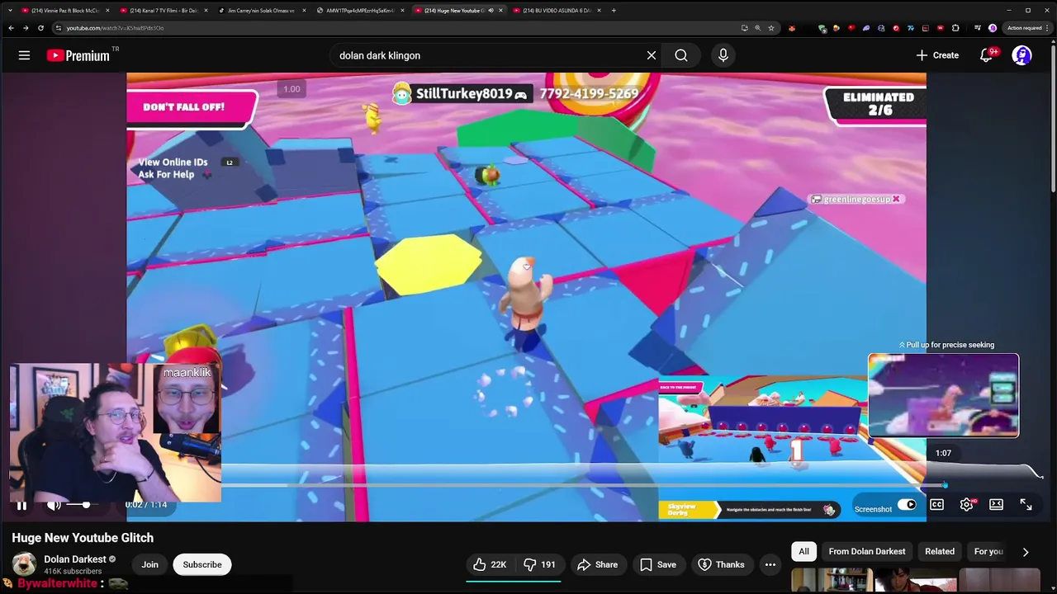Clear the search box with X icon

point(652,55)
